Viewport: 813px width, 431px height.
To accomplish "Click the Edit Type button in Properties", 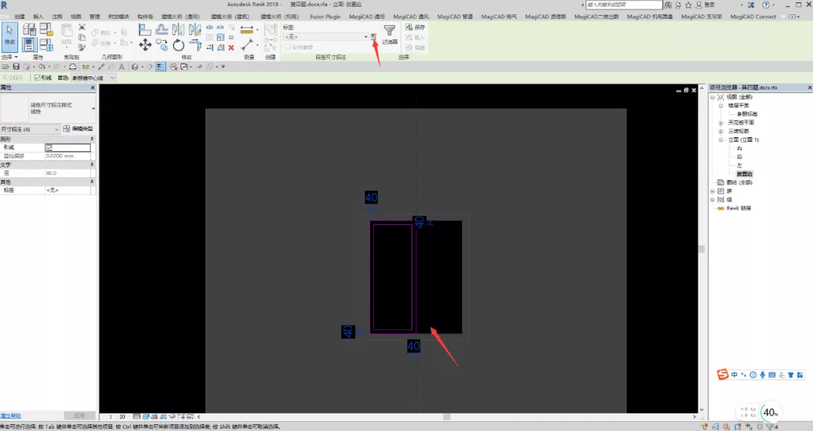I will click(x=78, y=129).
